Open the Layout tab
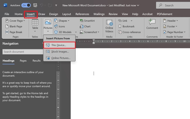The height and width of the screenshot is (119, 190). pyautogui.click(x=67, y=14)
